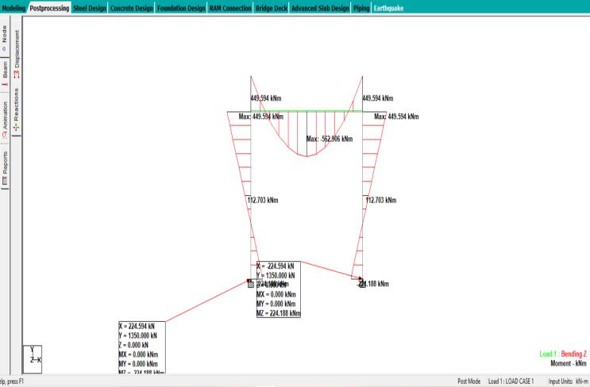Go to Foundation Design tab

point(181,8)
